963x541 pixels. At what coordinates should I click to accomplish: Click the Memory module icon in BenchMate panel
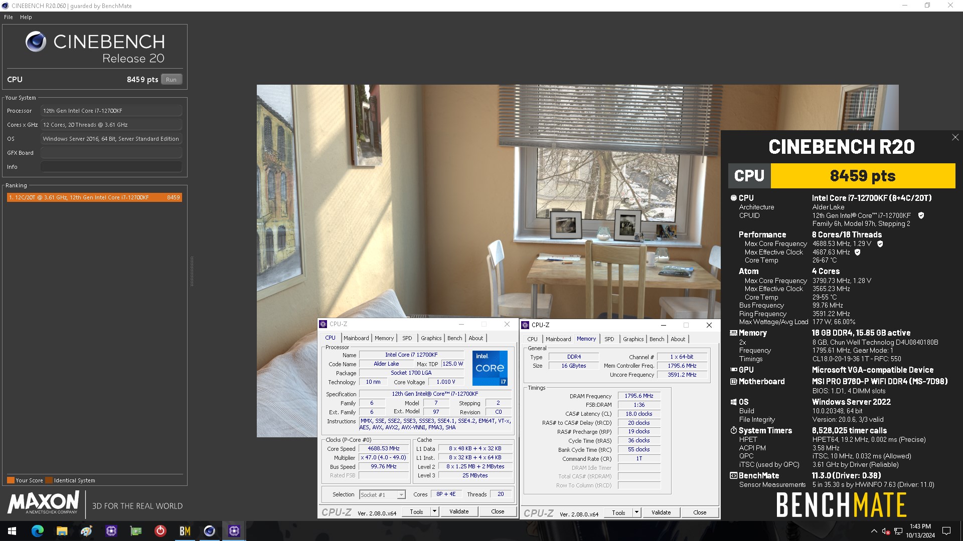coord(733,333)
